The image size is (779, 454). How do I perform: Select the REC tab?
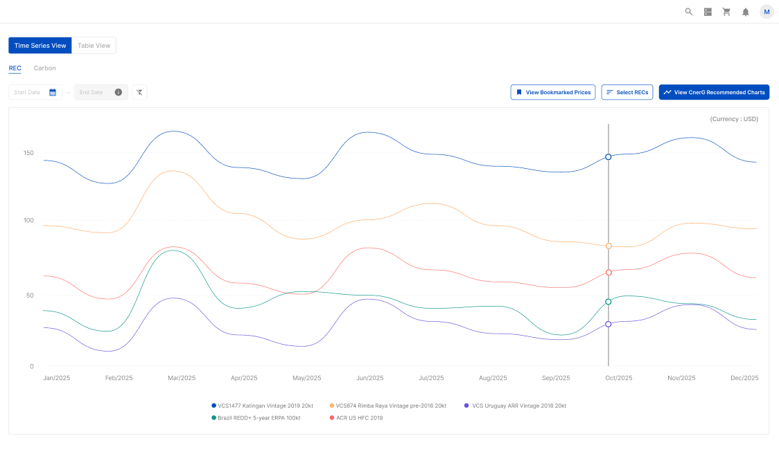point(15,68)
